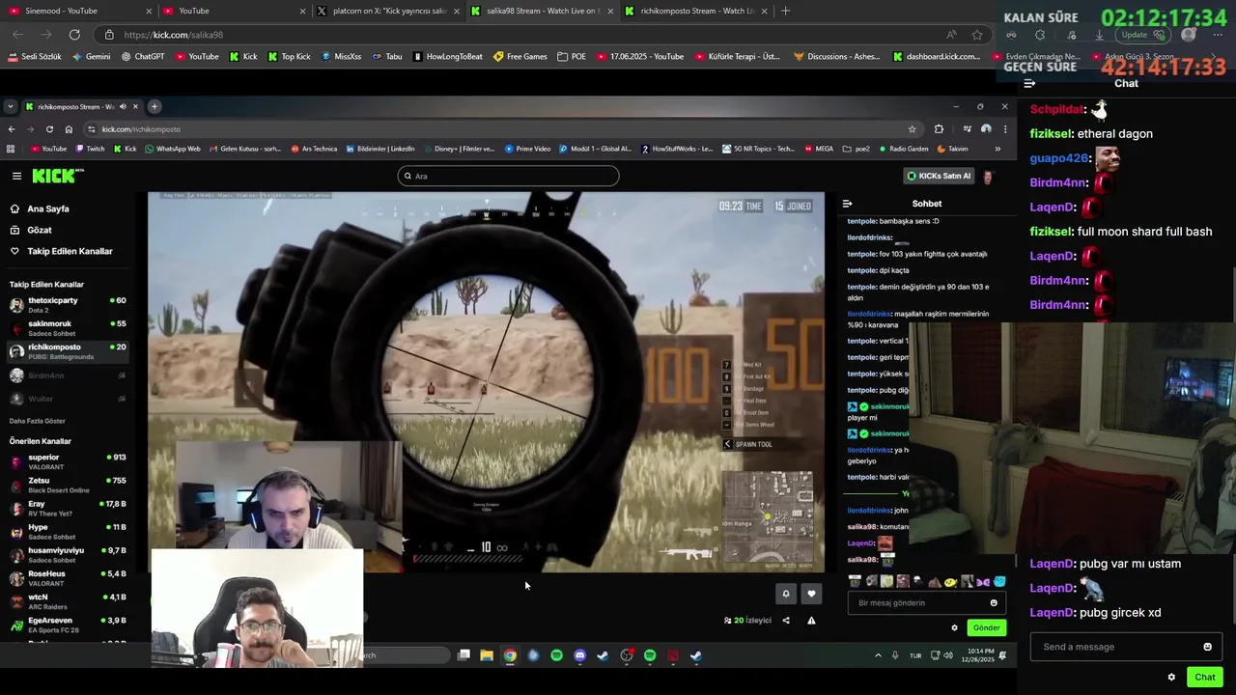Open WhatsApp Web bookmark
1236x695 pixels.
click(x=172, y=149)
